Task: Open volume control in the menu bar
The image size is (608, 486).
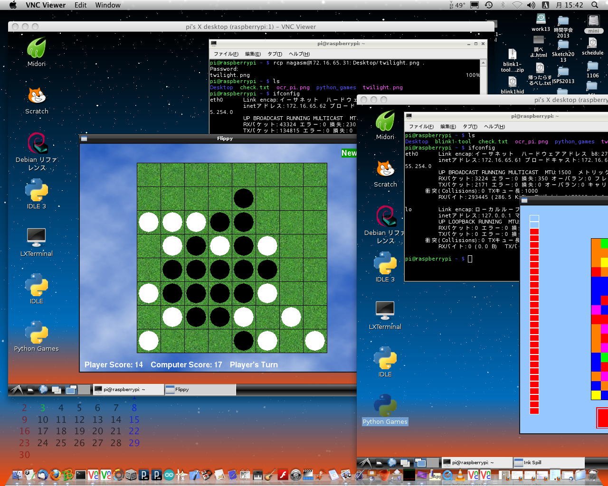Action: pyautogui.click(x=531, y=5)
